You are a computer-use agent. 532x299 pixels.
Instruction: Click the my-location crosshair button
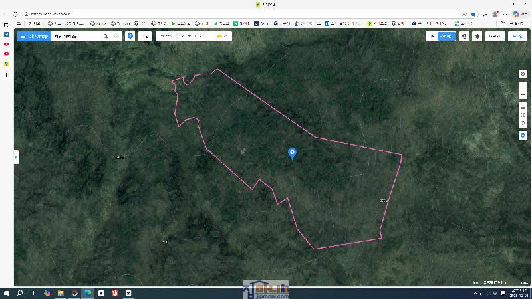(x=523, y=74)
